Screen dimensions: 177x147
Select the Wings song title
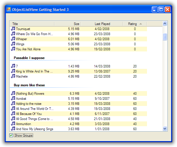20,44
